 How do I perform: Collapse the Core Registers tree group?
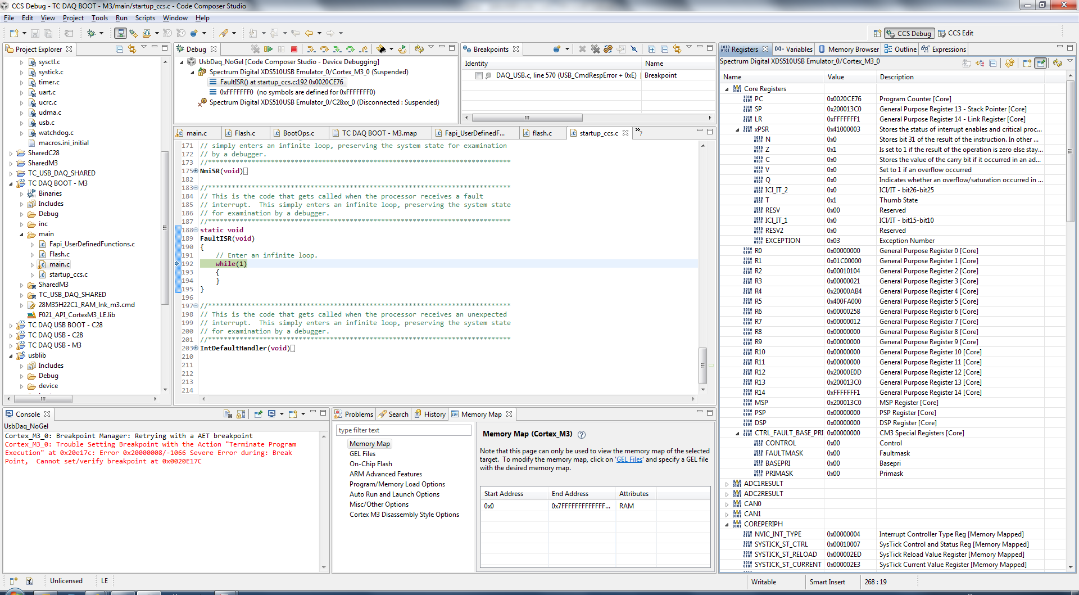[x=727, y=89]
